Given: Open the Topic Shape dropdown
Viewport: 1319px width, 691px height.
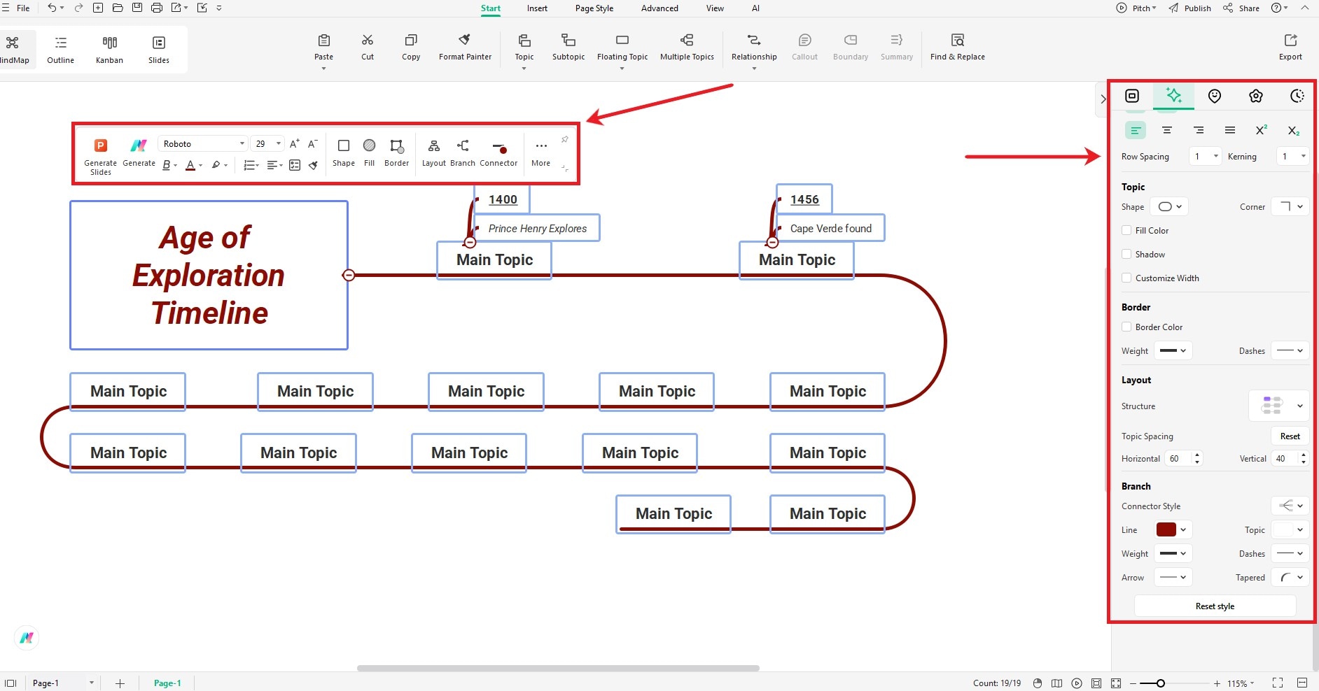Looking at the screenshot, I should pos(1169,206).
